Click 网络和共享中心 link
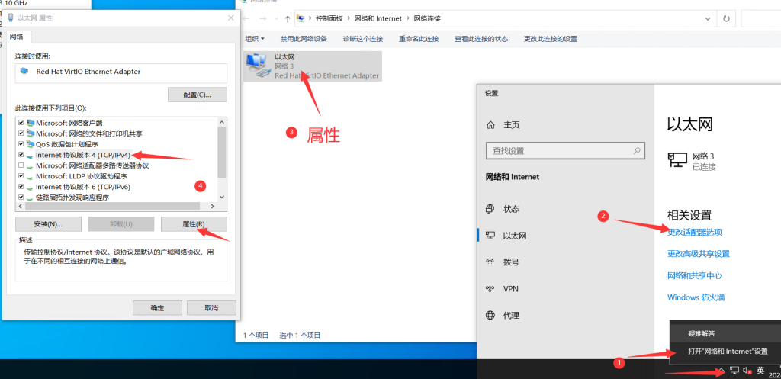Screen dimensions: 781x379 694,275
